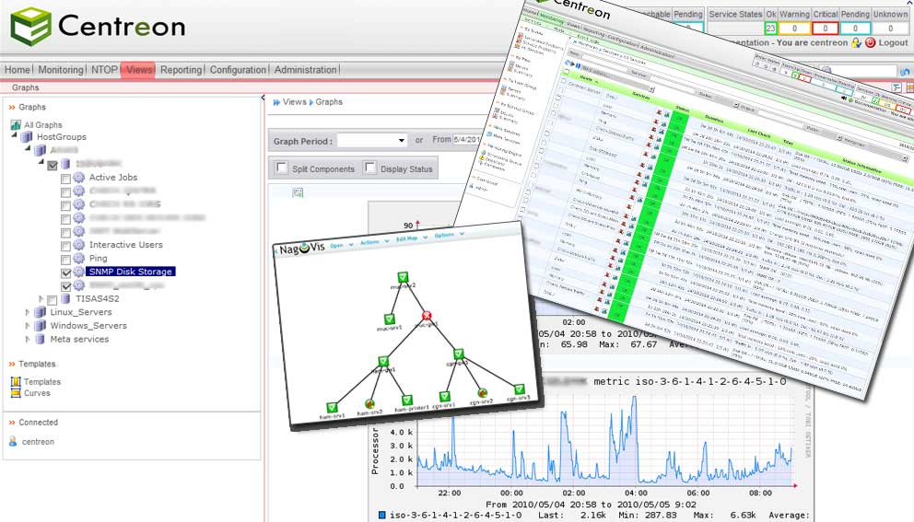Uncheck the SNMP Disk Storage checkbox
The height and width of the screenshot is (522, 914).
[65, 273]
